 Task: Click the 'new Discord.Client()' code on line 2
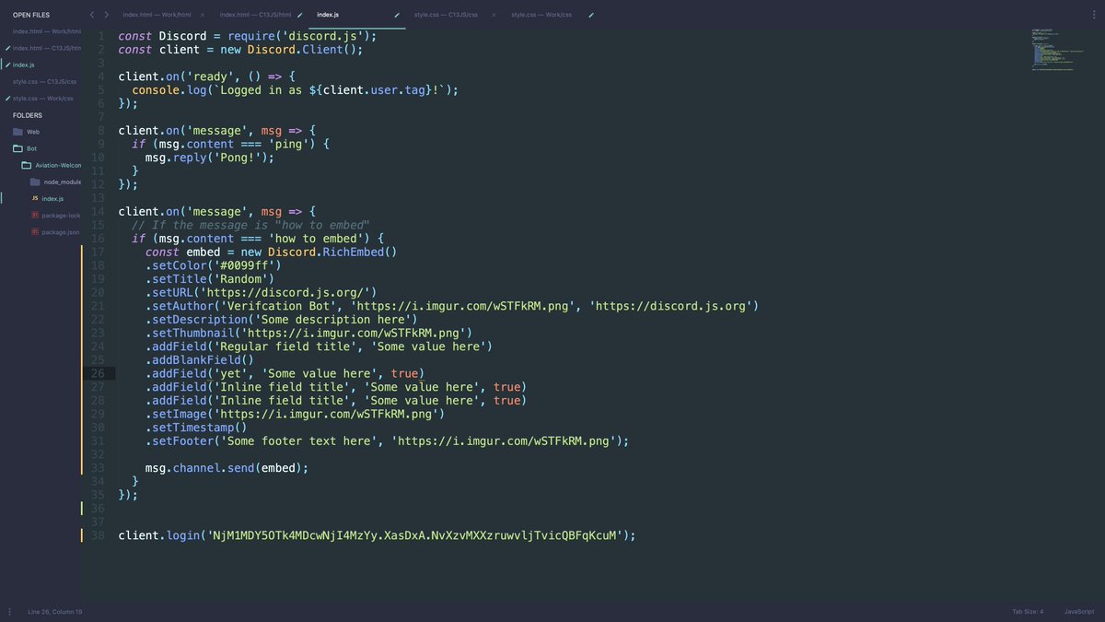[x=288, y=50]
